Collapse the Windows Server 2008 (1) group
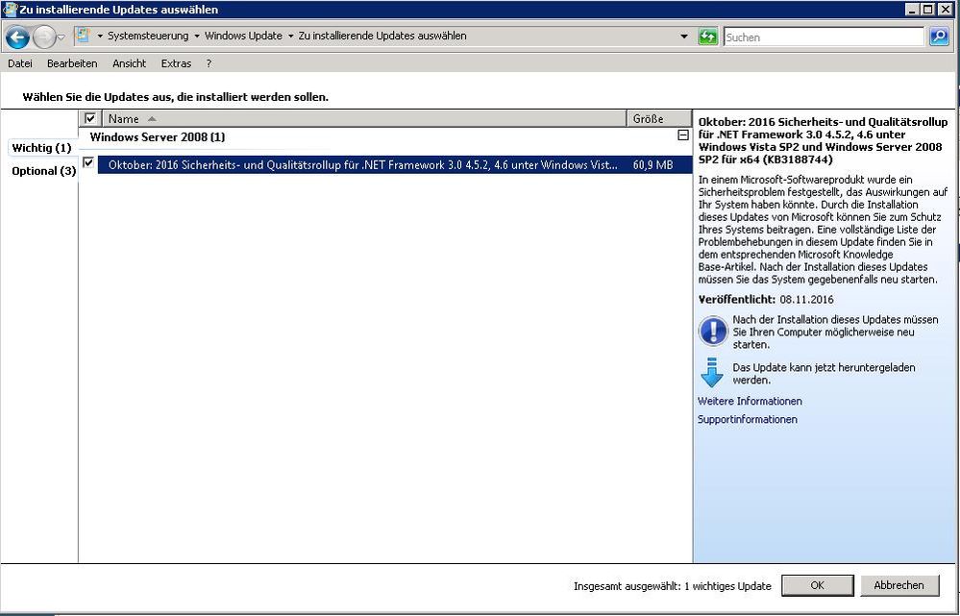960x616 pixels. (683, 136)
